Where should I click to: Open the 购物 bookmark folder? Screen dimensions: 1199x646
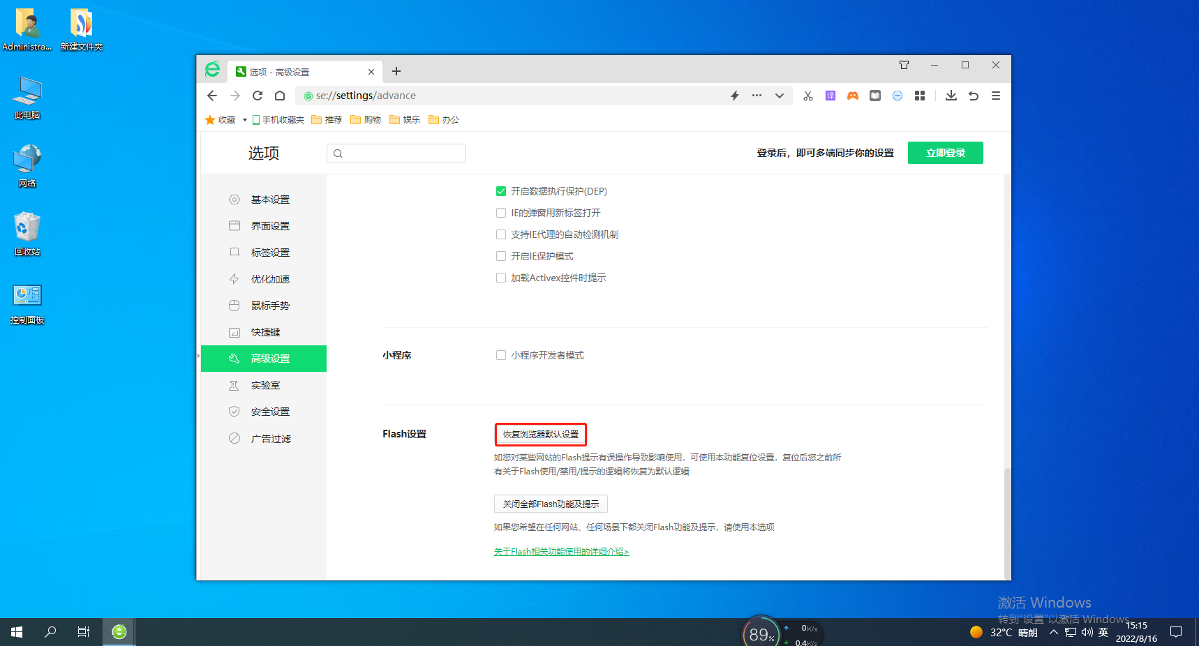[x=366, y=120]
